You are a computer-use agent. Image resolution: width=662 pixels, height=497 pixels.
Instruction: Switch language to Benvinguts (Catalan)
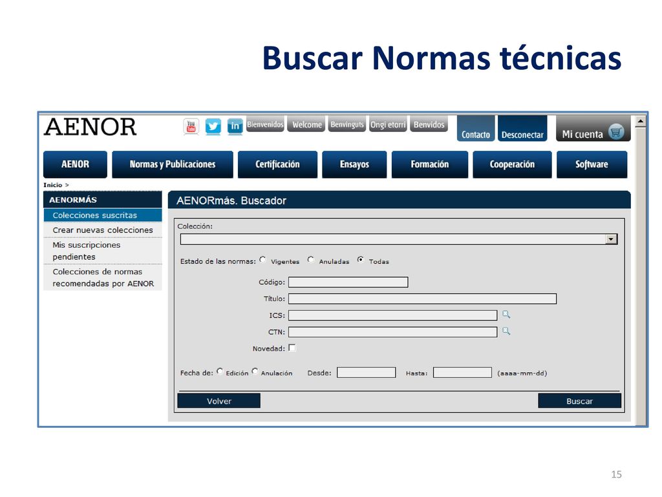tap(347, 124)
